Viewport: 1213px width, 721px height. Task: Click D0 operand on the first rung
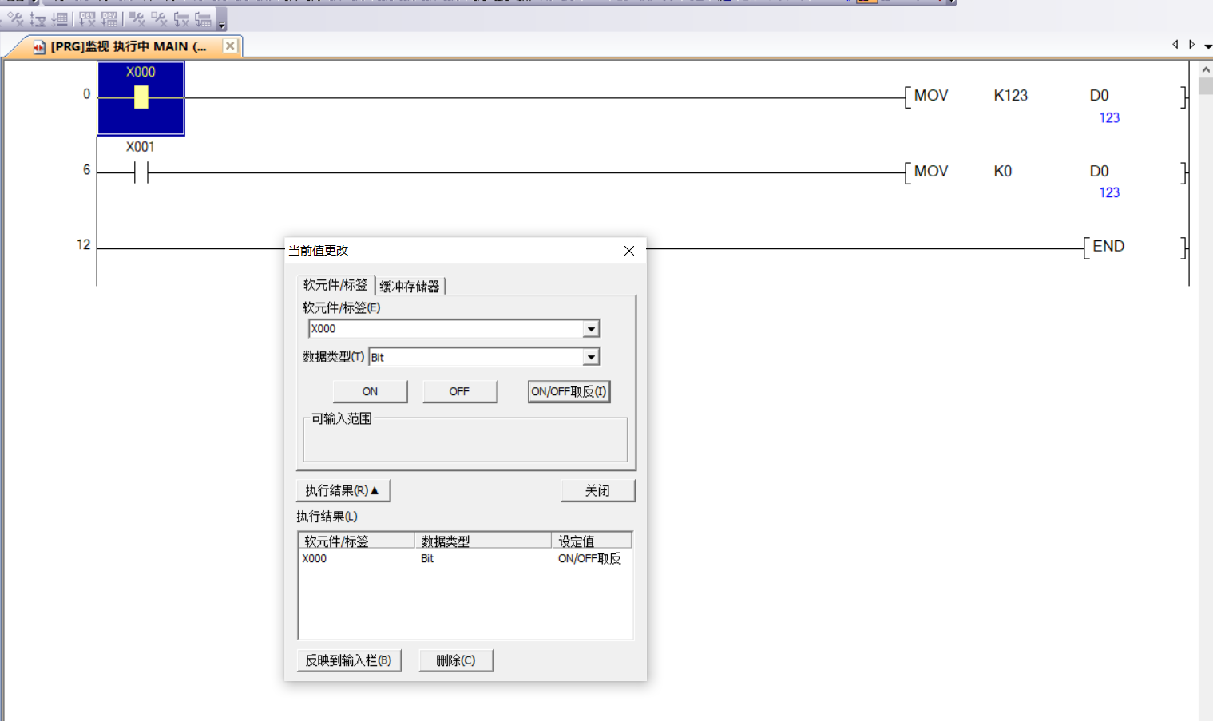(1100, 96)
